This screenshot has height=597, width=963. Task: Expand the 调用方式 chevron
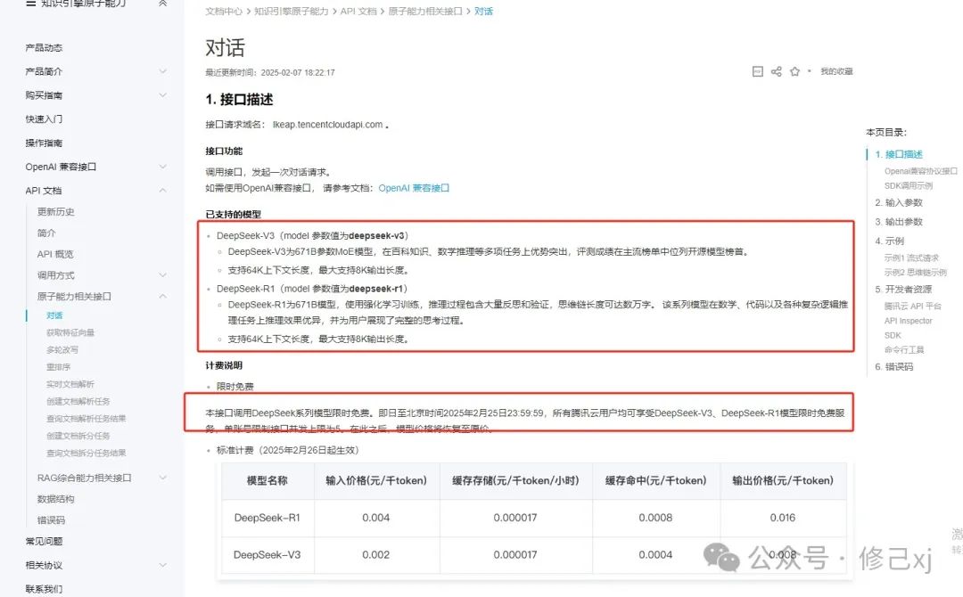(x=163, y=274)
